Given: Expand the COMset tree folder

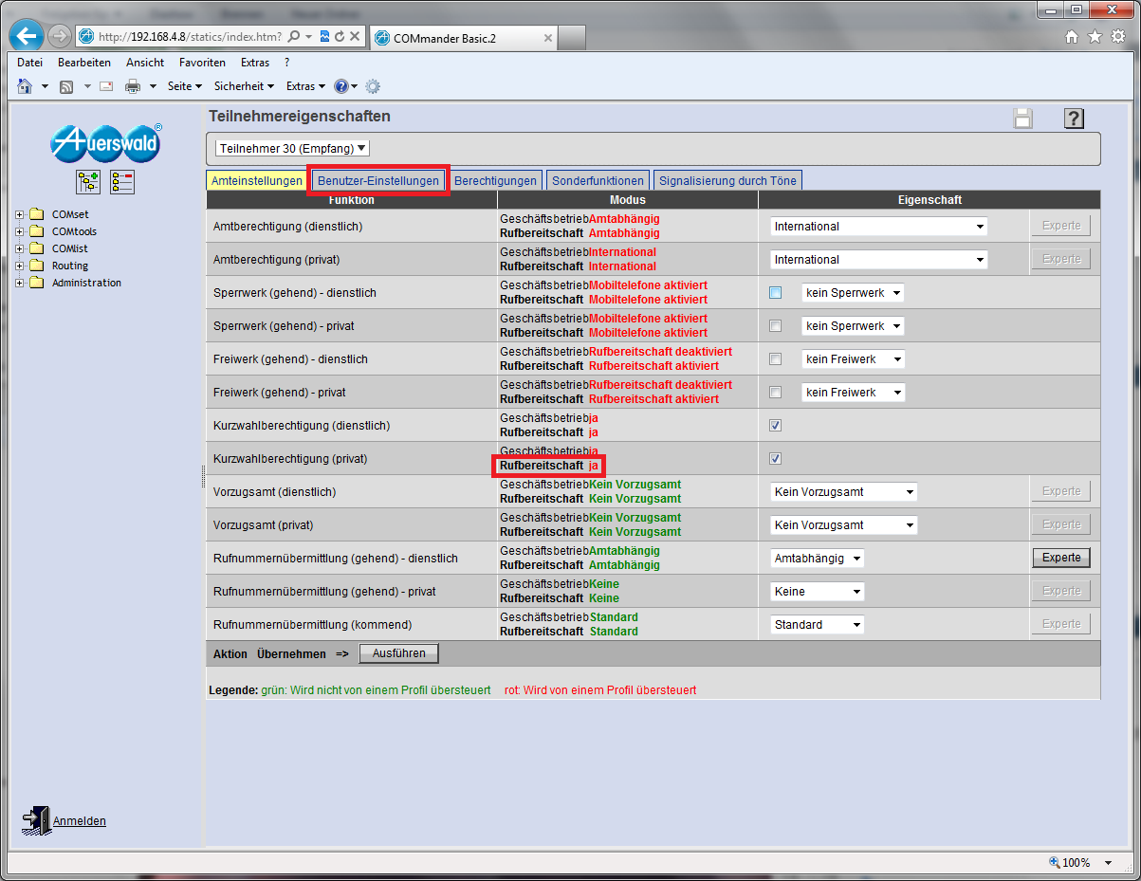Looking at the screenshot, I should point(20,214).
